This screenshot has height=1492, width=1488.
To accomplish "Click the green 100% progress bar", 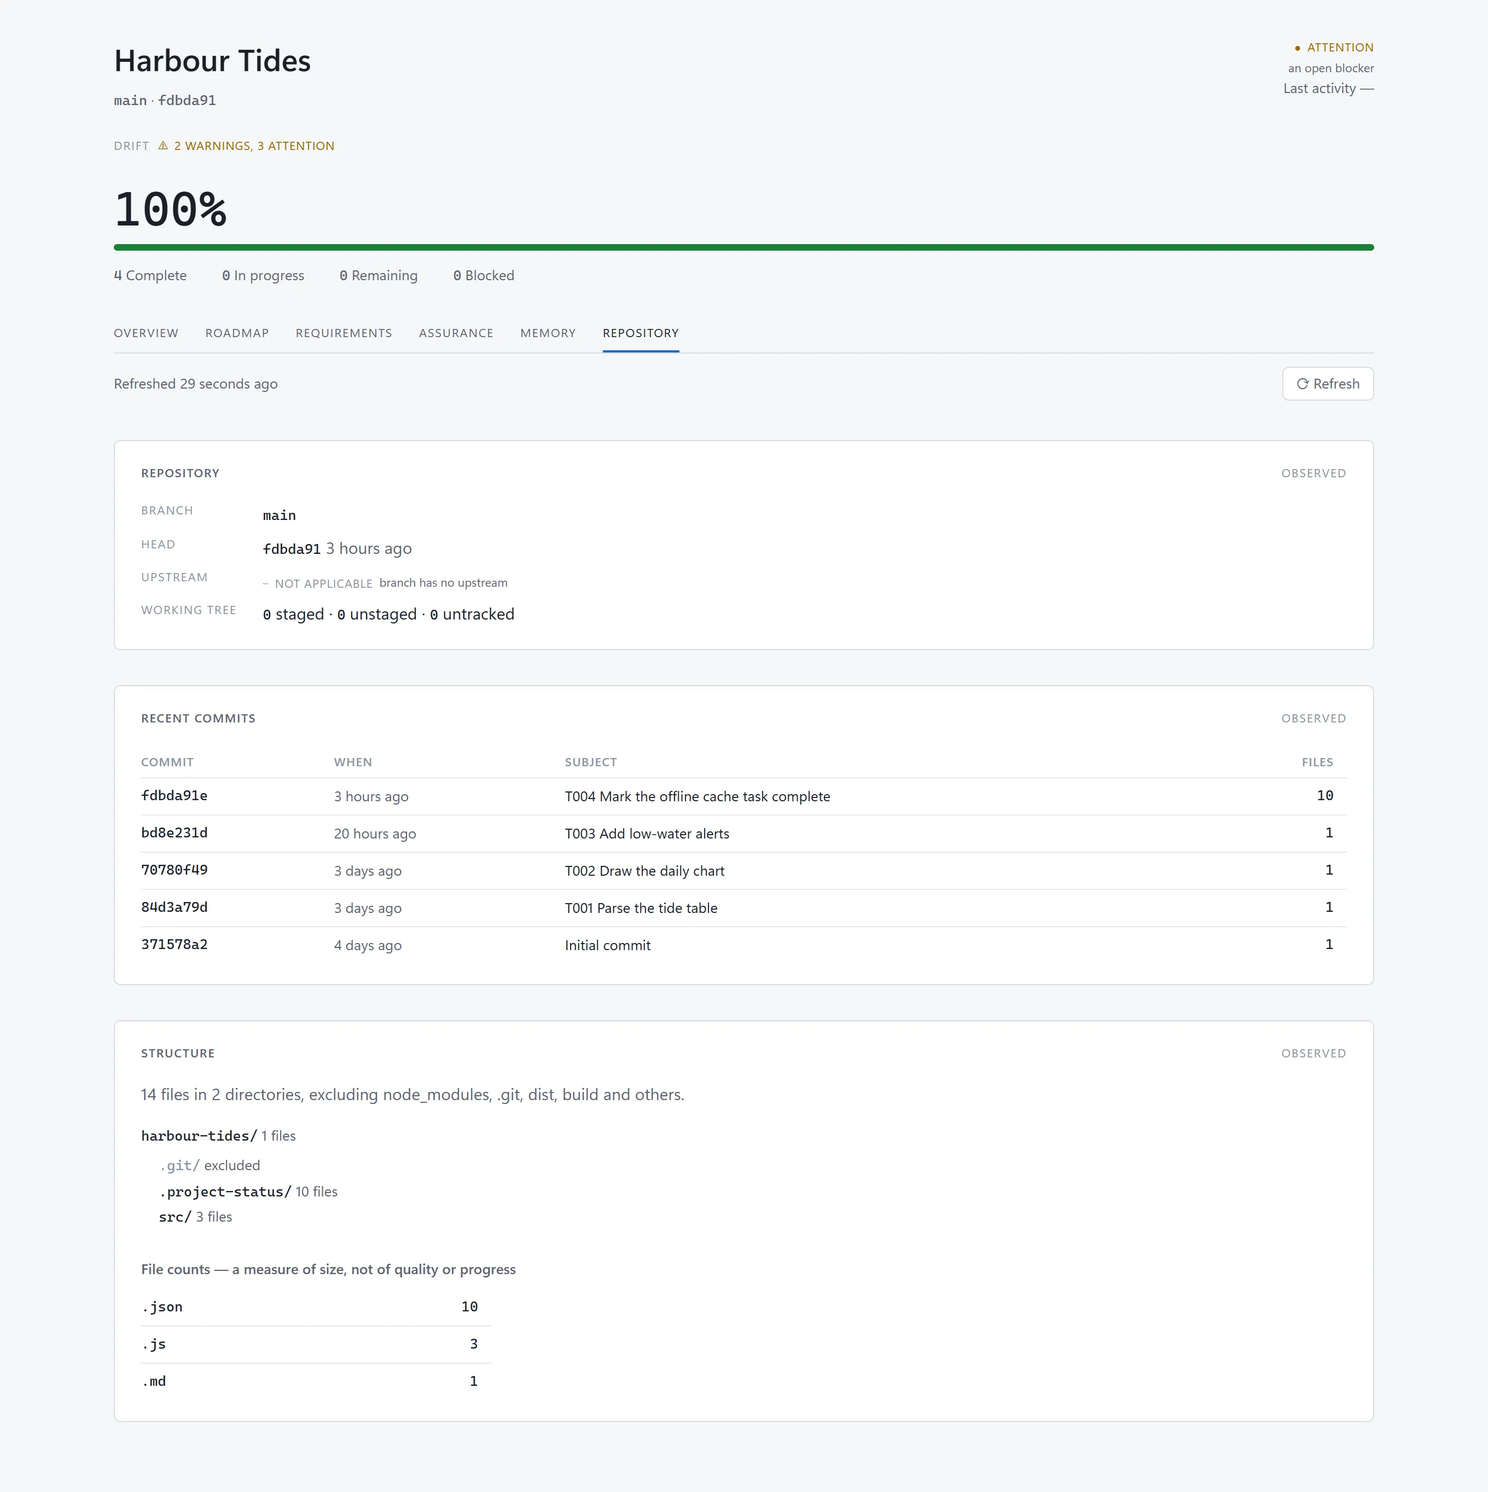I will pyautogui.click(x=743, y=247).
